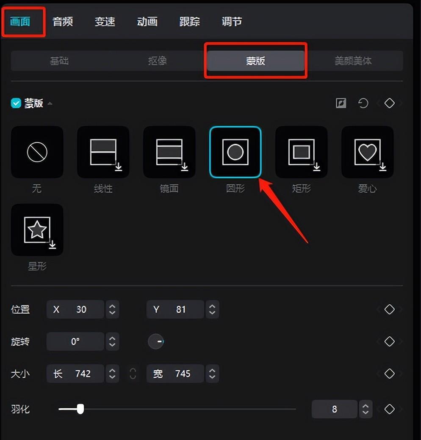Click the 宽 width stepper arrows

coord(212,374)
